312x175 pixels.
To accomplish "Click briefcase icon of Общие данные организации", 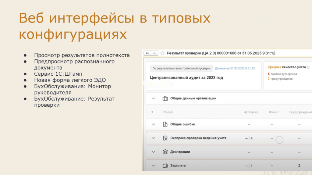I will tap(165, 98).
